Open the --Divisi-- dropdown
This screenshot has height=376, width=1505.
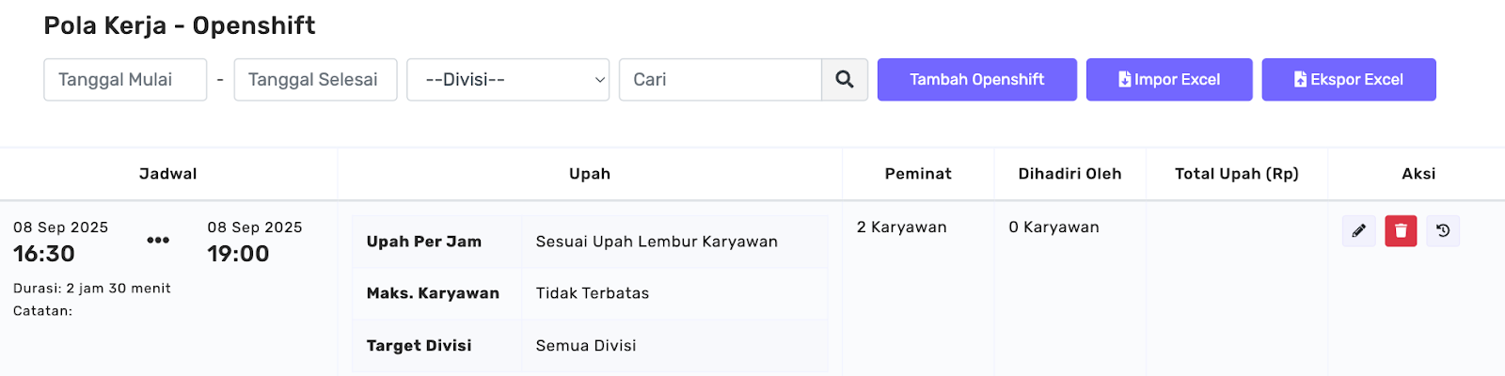[508, 80]
